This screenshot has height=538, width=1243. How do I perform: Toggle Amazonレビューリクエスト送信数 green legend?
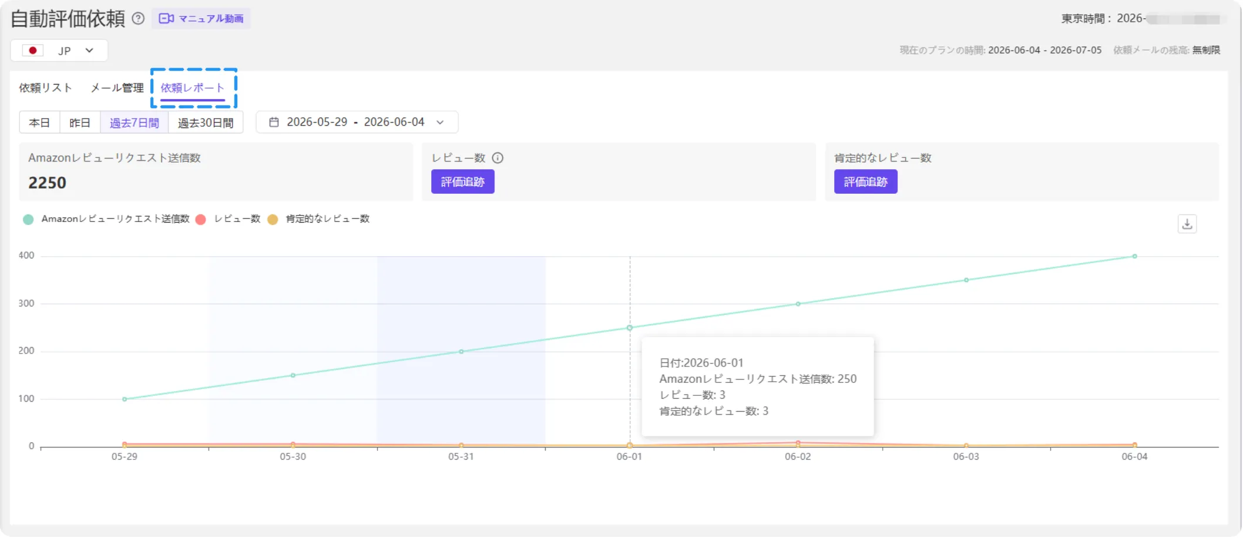pyautogui.click(x=106, y=219)
